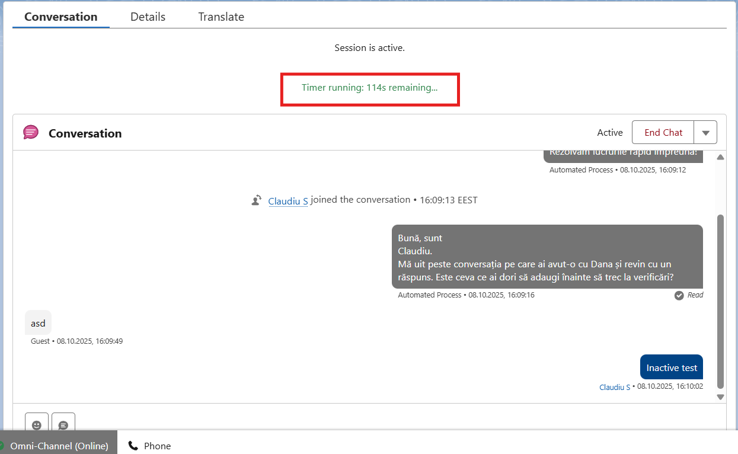
Task: Open Claudiu S profile from the join notice
Action: pos(287,201)
